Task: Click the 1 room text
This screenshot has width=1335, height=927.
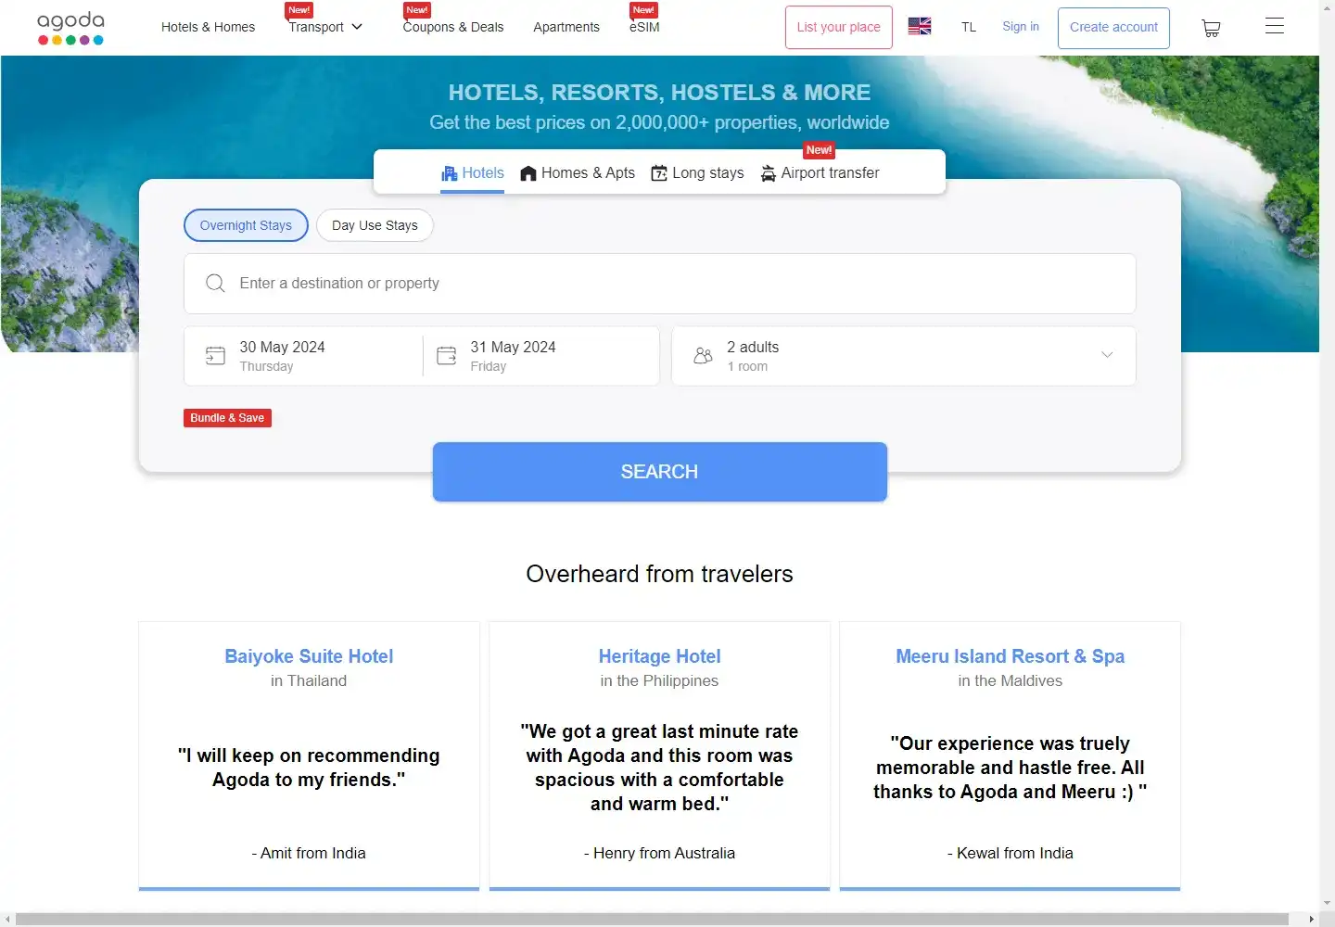Action: point(747,367)
